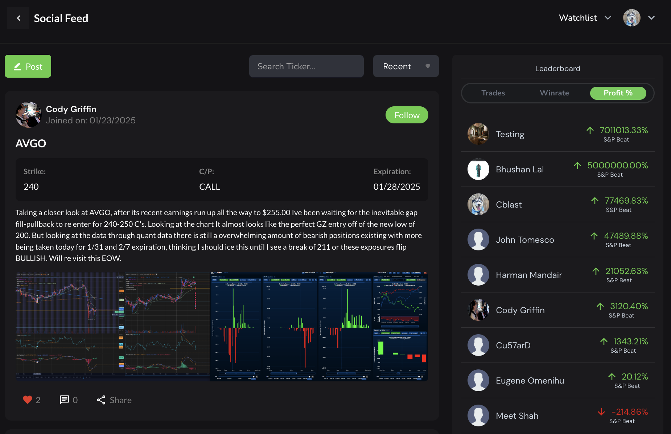This screenshot has width=671, height=434.
Task: Like the AVGO post with heart icon
Action: [28, 400]
